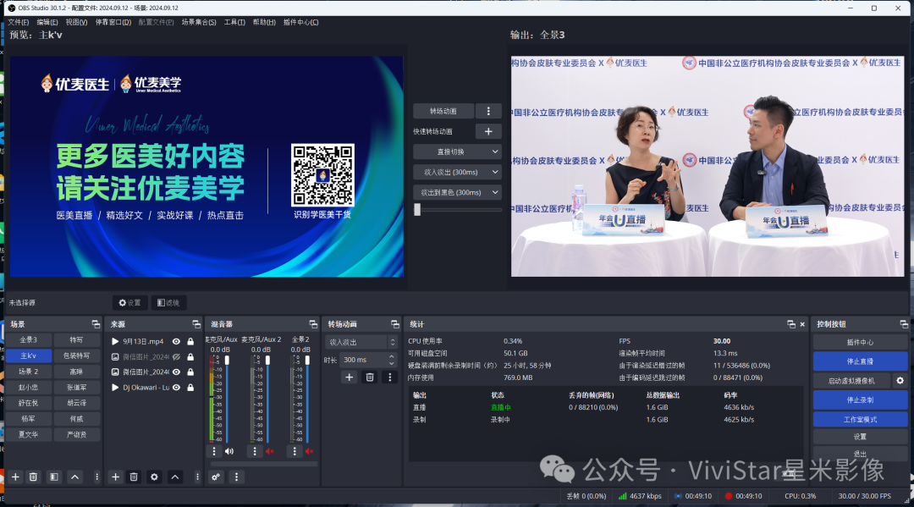The height and width of the screenshot is (507, 914).
Task: Select the 包装特写 scene
Action: [x=76, y=355]
